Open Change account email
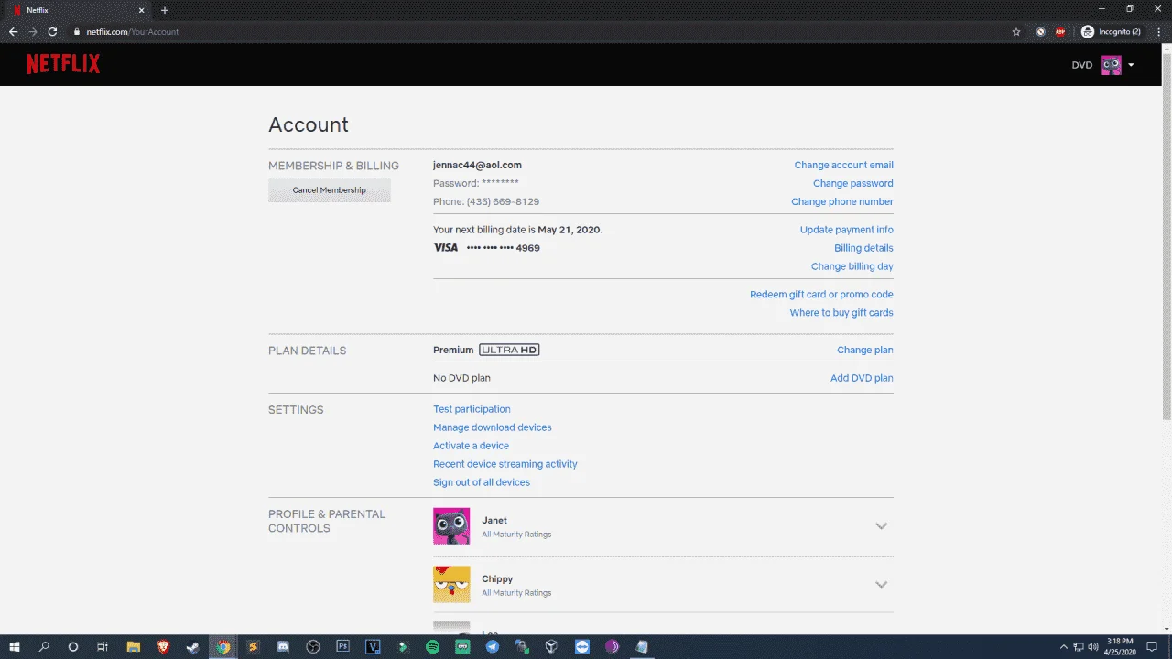Screen dimensions: 1172x659 (x=843, y=165)
